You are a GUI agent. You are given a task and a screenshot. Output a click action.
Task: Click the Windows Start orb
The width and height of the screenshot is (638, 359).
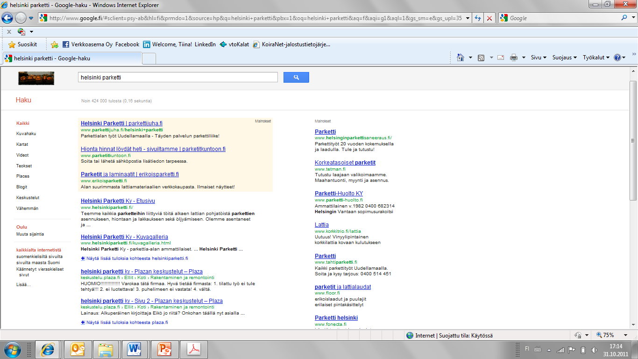[x=12, y=350]
